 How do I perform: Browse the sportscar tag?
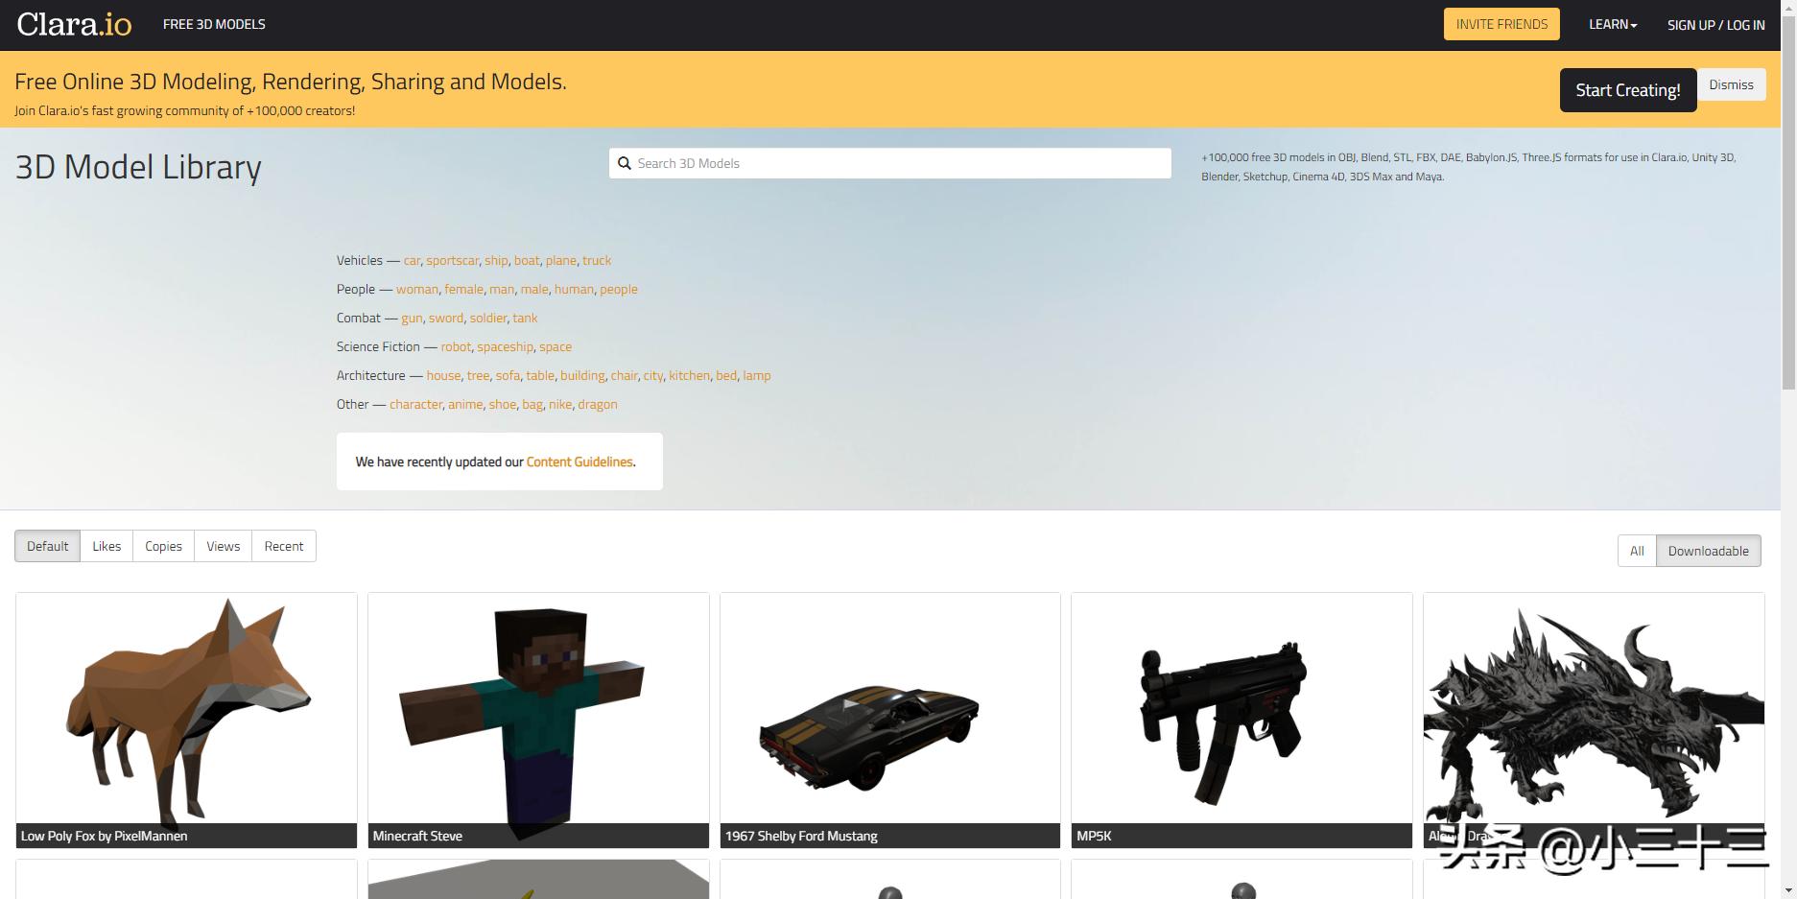point(452,260)
